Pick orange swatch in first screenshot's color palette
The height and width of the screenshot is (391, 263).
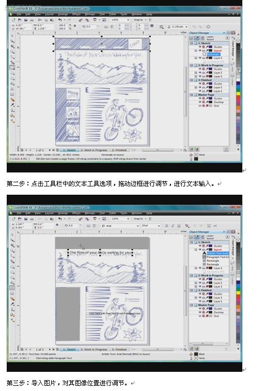point(238,108)
